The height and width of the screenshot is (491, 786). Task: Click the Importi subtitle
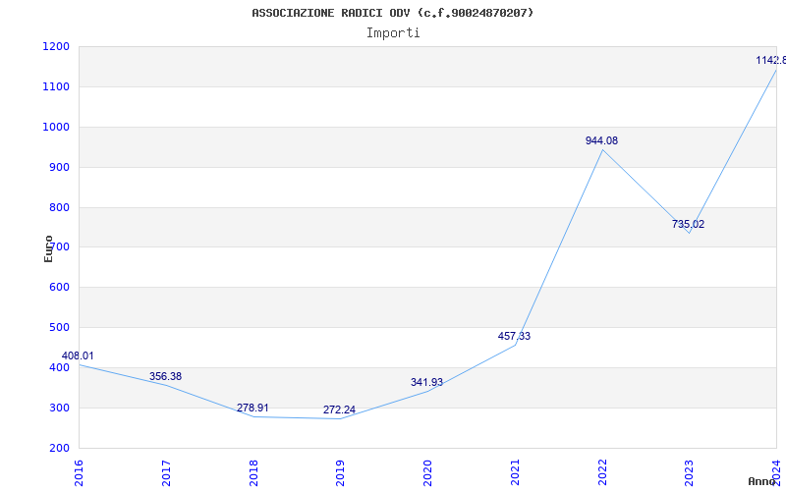point(393,33)
